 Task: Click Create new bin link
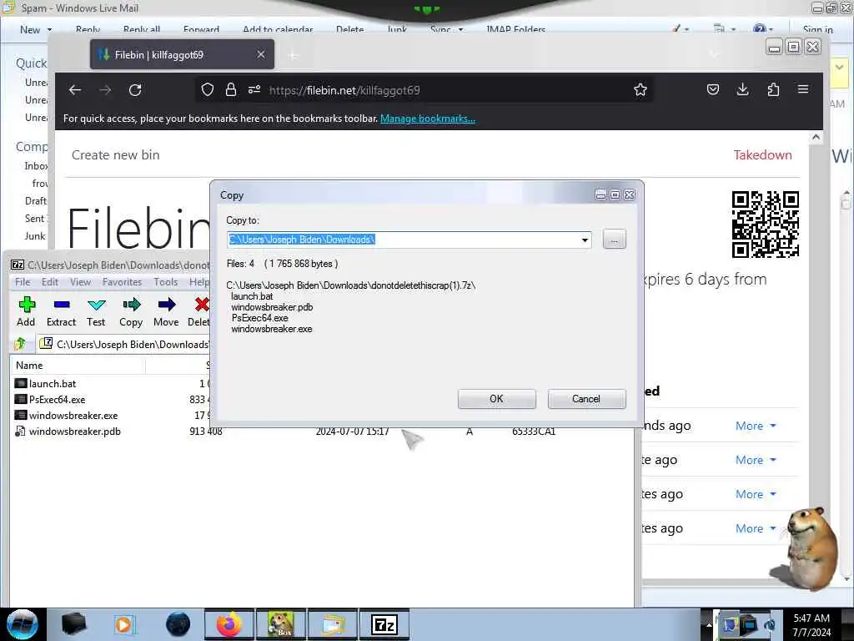pos(115,154)
